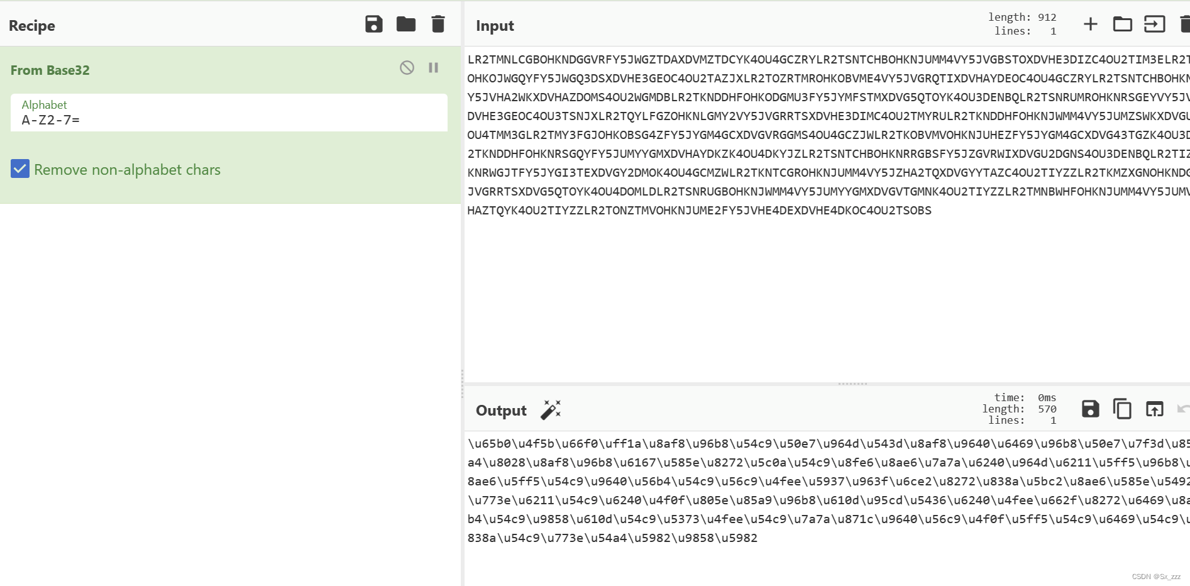
Task: Replace the input with the output
Action: tap(1155, 409)
